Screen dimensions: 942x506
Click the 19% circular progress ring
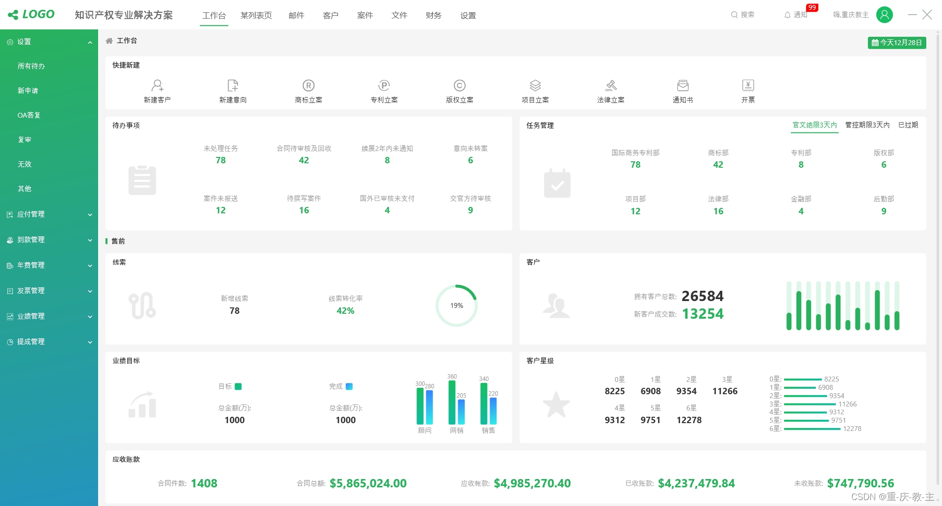(x=456, y=305)
